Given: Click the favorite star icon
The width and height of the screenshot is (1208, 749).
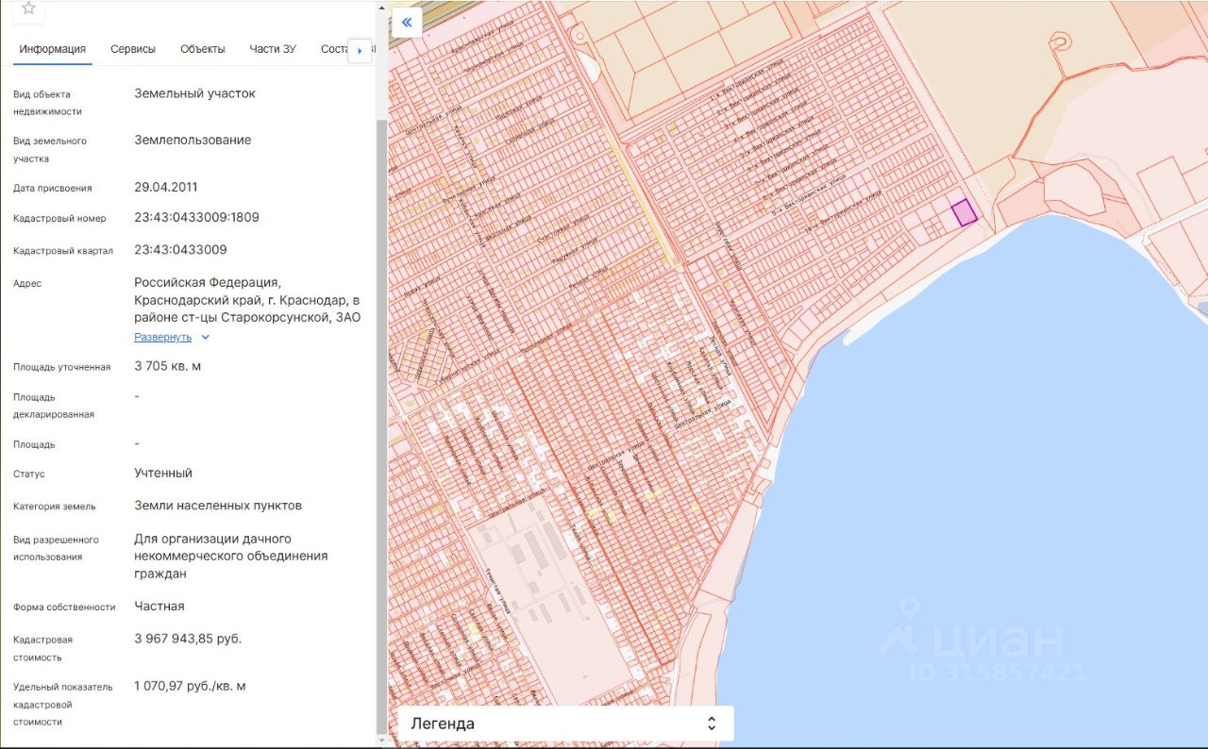Looking at the screenshot, I should click(x=28, y=8).
